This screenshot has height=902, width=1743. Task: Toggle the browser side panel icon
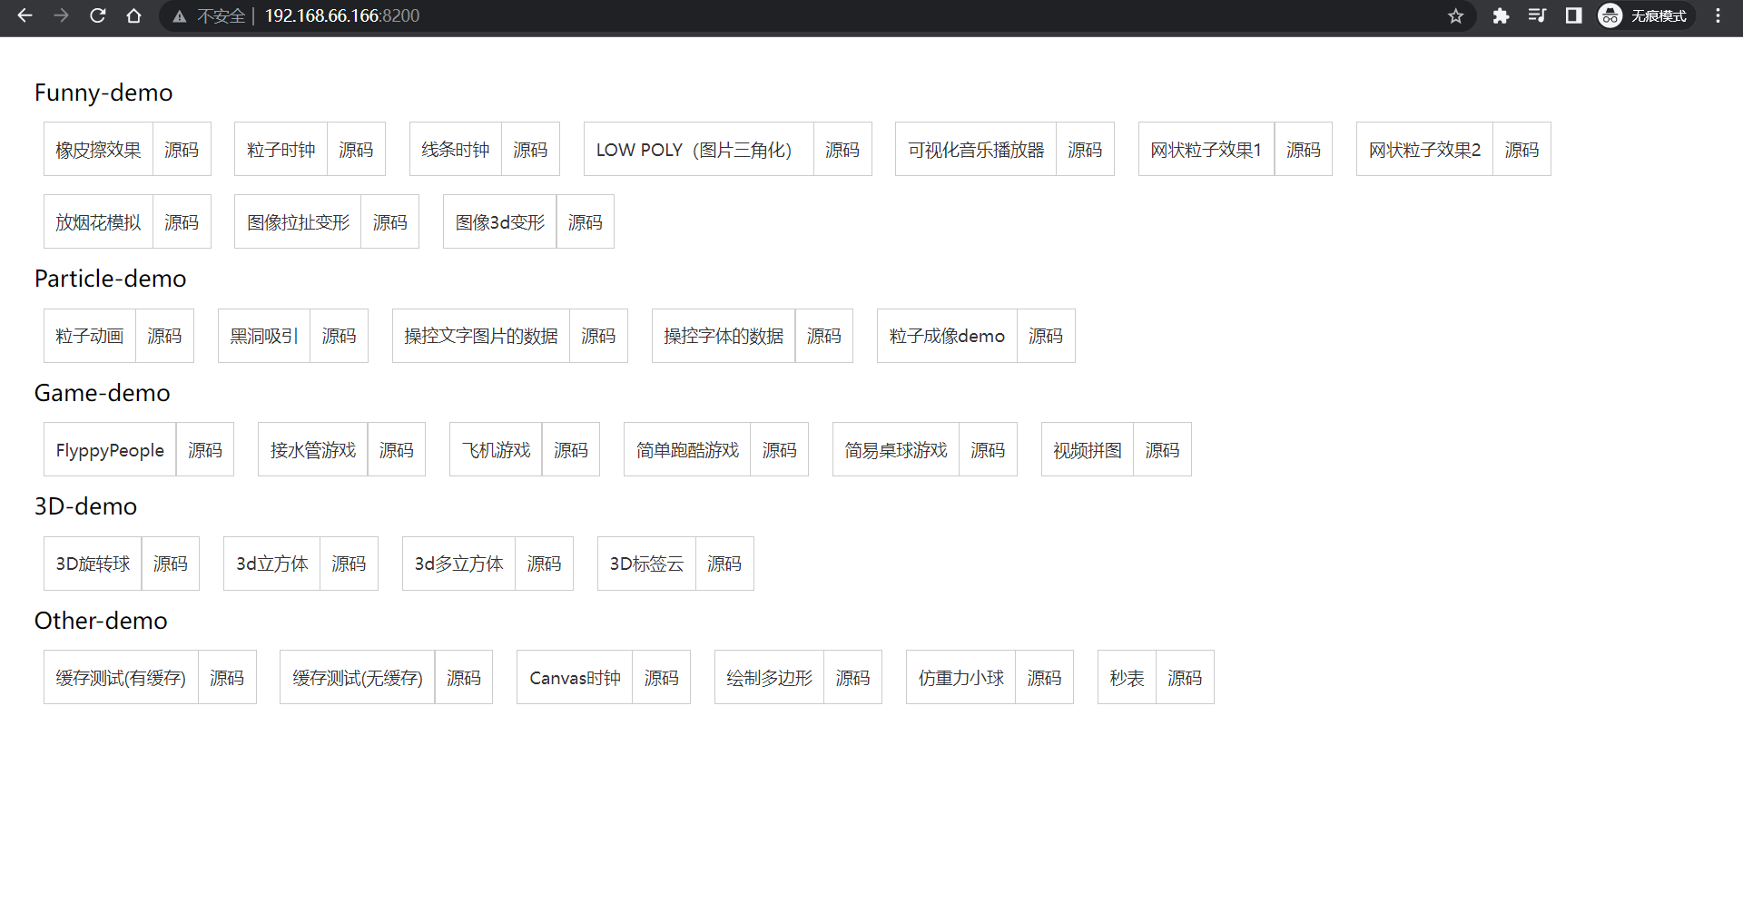(x=1573, y=15)
